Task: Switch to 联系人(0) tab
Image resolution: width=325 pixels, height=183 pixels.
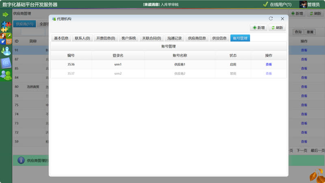Action: (x=82, y=38)
